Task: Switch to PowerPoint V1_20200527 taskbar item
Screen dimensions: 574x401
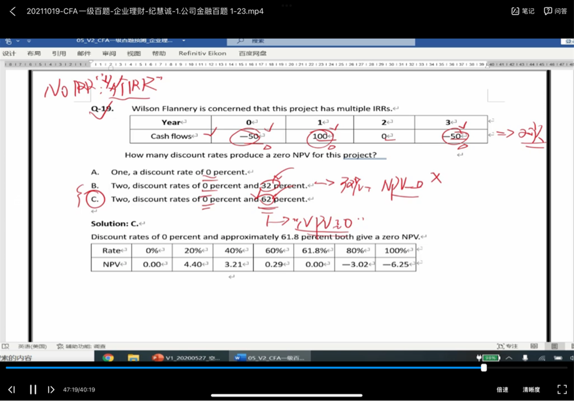Action: (187, 357)
